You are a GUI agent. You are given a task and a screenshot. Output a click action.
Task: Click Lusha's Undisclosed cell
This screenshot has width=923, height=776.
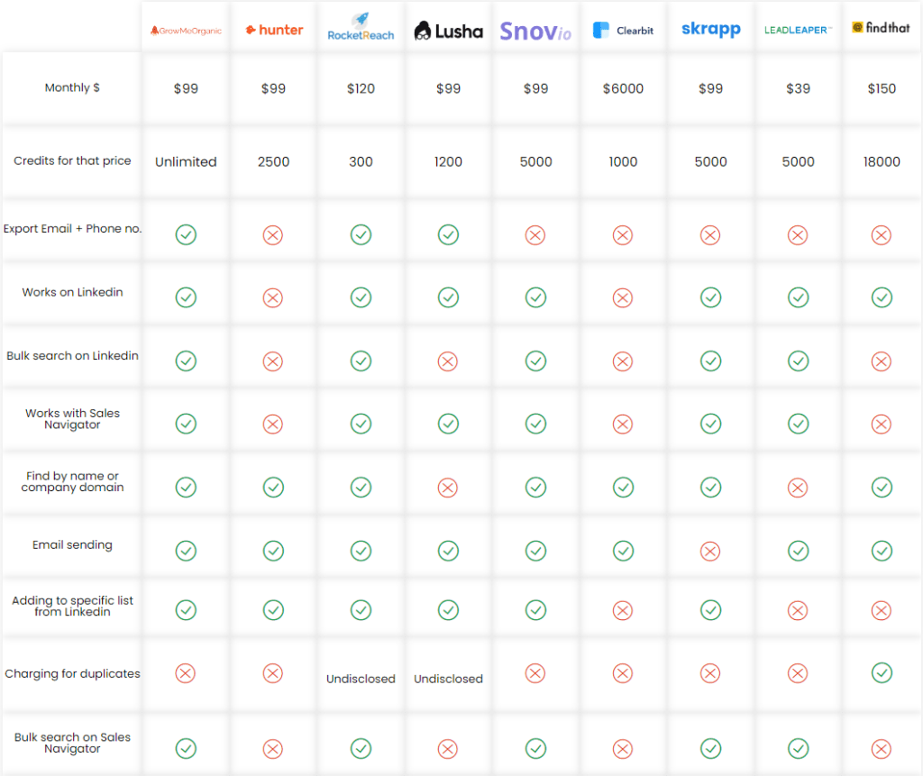pyautogui.click(x=448, y=678)
